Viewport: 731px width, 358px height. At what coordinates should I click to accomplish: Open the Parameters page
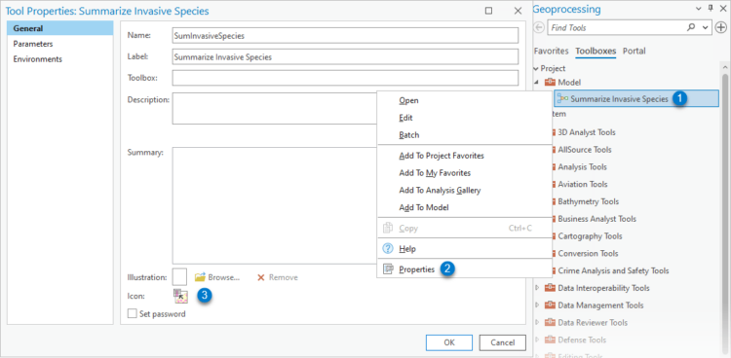[x=60, y=44]
